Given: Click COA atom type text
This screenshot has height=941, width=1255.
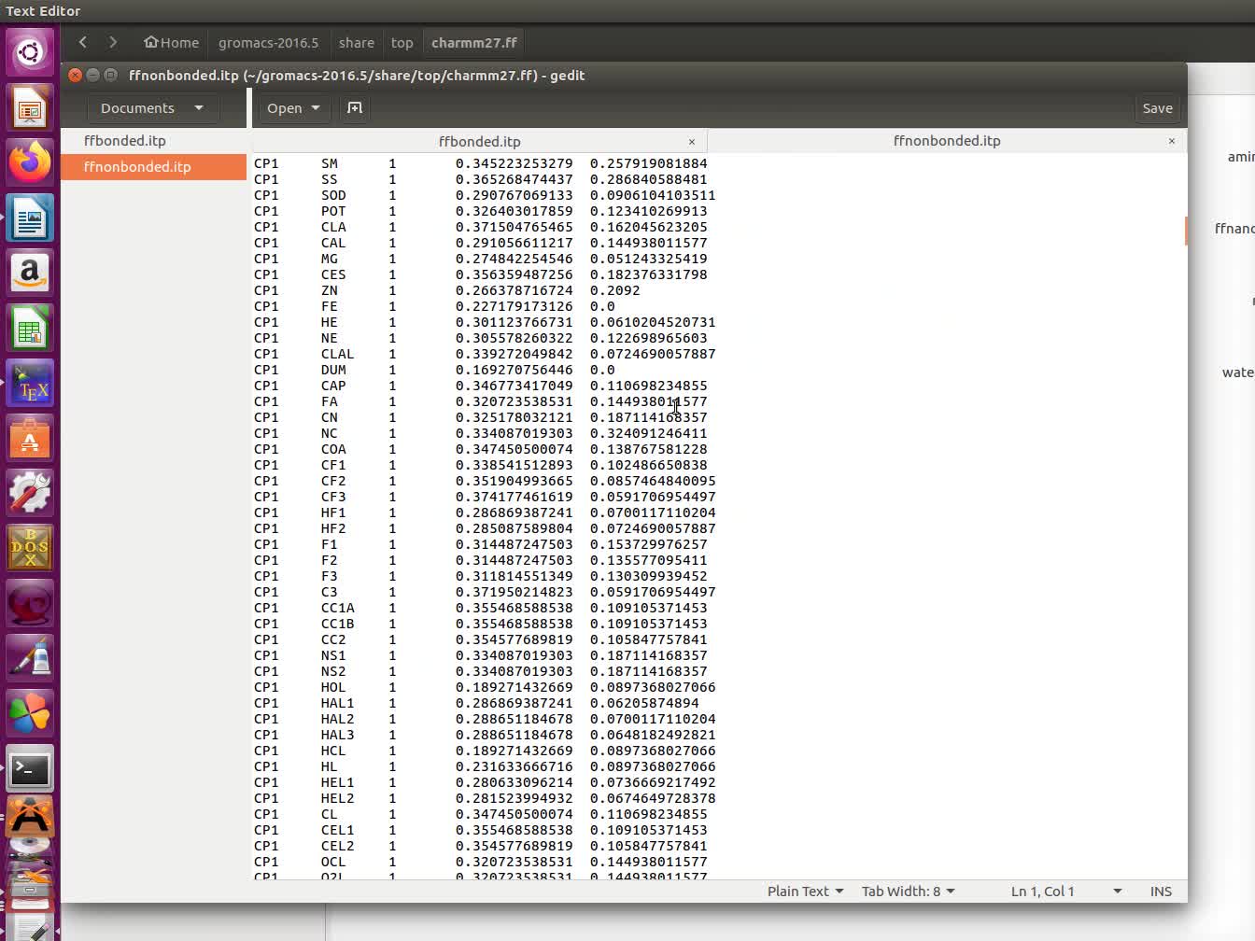Looking at the screenshot, I should click(x=333, y=449).
